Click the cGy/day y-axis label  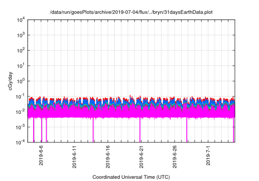click(11, 81)
